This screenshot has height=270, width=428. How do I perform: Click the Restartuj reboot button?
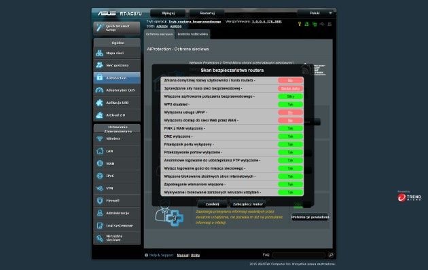pos(207,13)
